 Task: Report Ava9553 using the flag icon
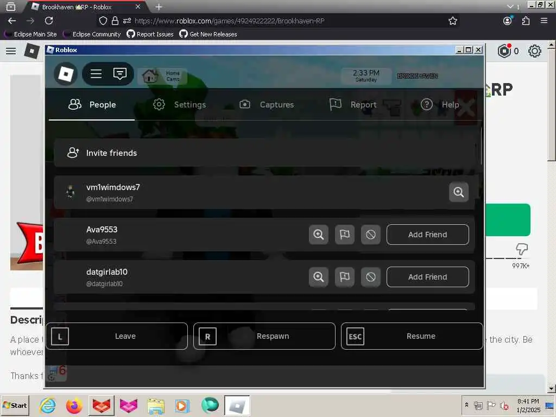tap(345, 235)
